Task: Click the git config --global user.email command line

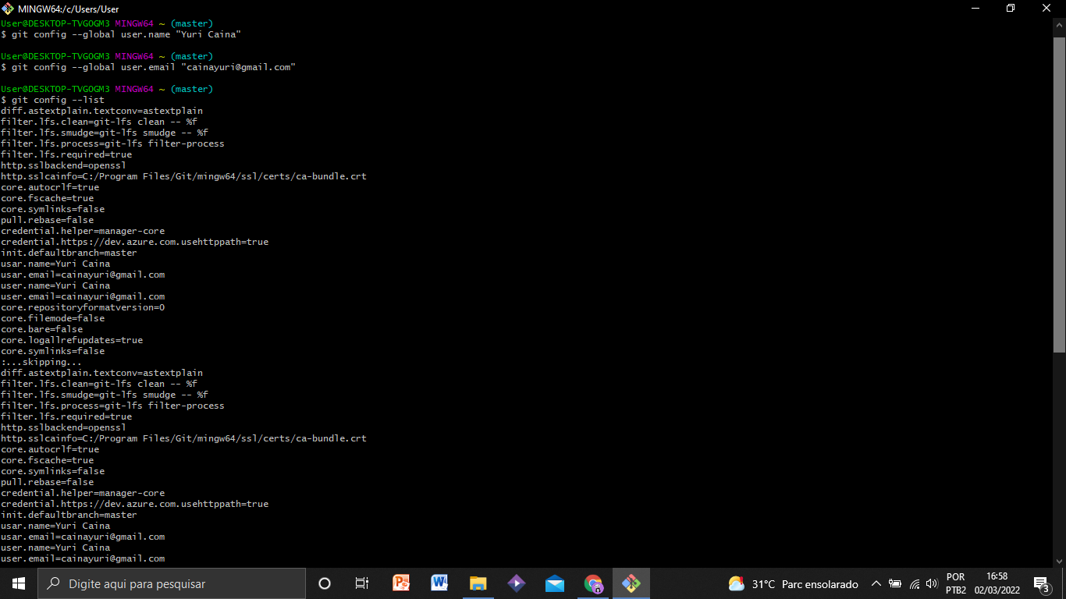Action: point(148,67)
